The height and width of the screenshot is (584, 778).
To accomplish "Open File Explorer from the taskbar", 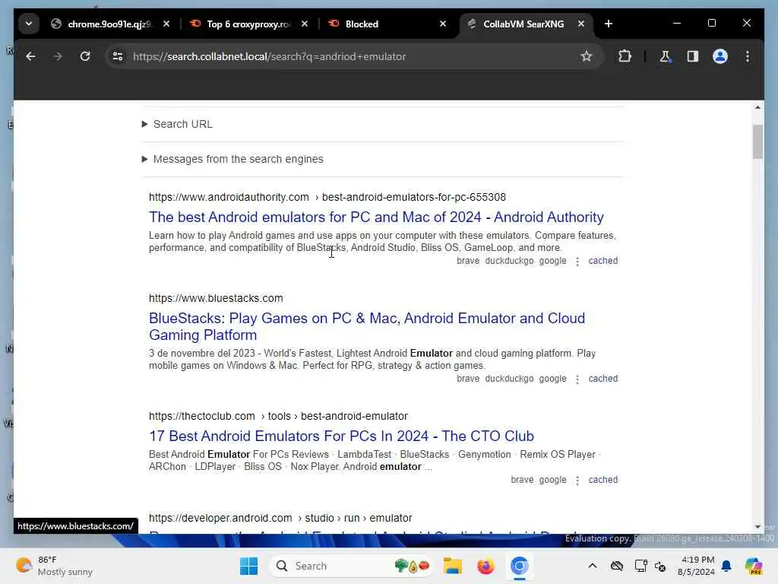I will point(453,566).
